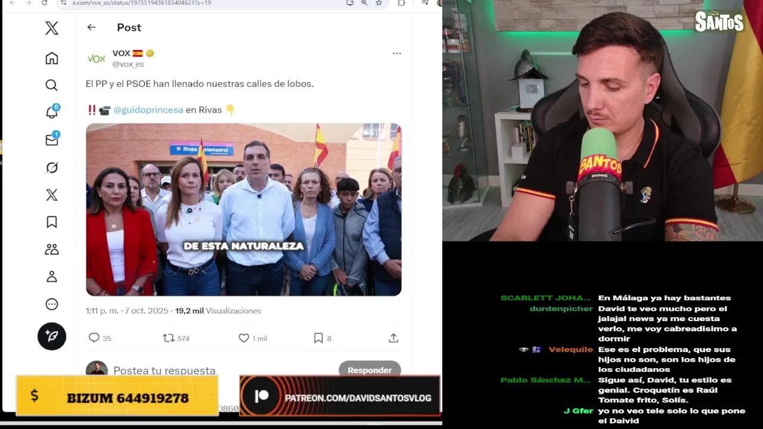Open the share post options
763x429 pixels.
point(393,338)
